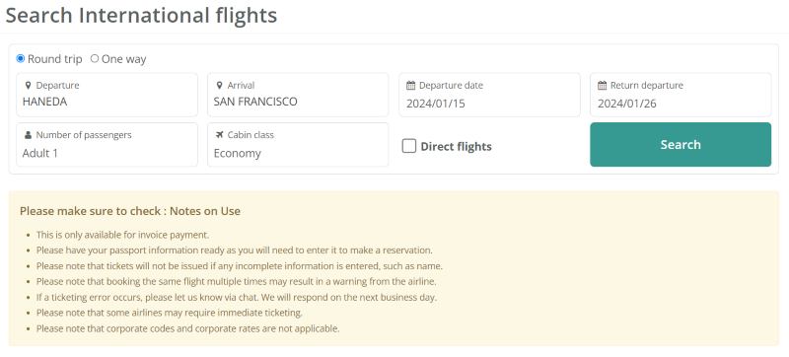
Task: Click the map pin icon beside Arrival
Action: (219, 86)
